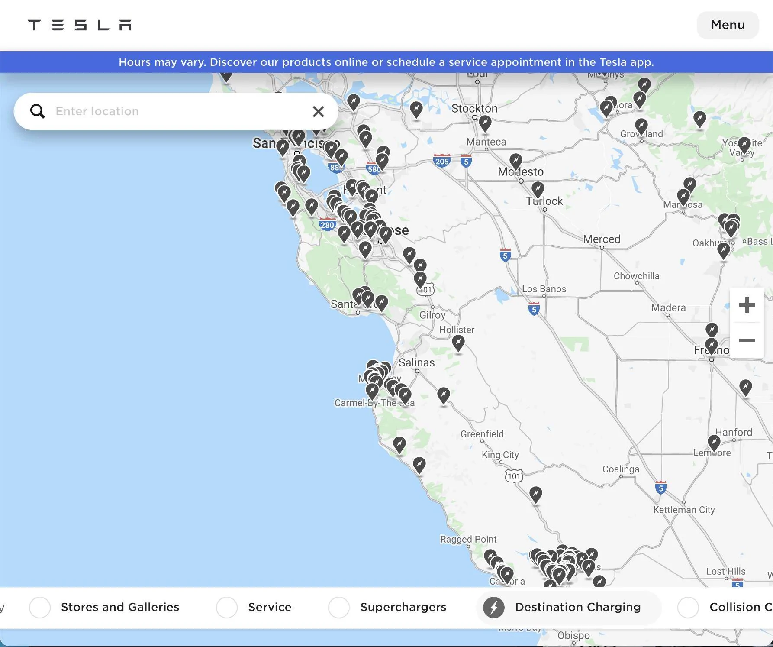Click the Merced city label
The width and height of the screenshot is (773, 647).
coord(602,239)
